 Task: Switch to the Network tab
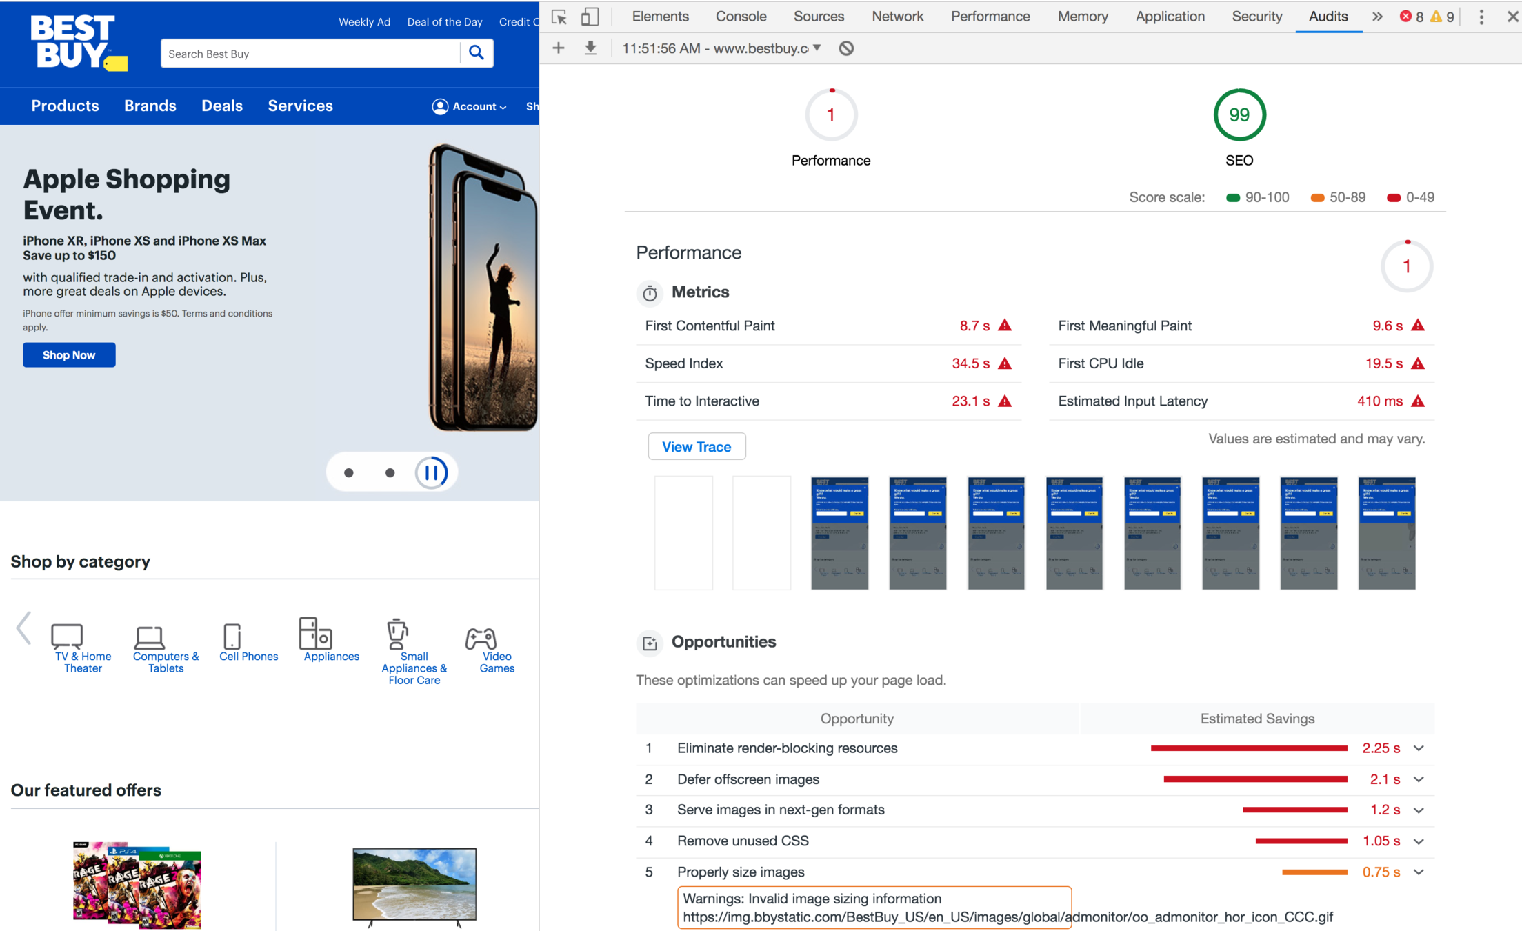(x=897, y=17)
